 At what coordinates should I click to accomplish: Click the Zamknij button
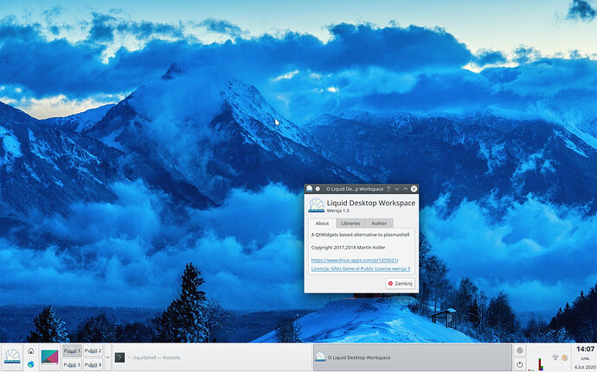400,283
